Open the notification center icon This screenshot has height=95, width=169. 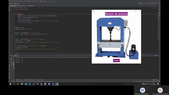[x=158, y=84]
